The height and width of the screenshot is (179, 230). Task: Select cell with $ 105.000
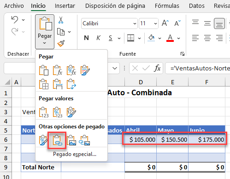(141, 139)
